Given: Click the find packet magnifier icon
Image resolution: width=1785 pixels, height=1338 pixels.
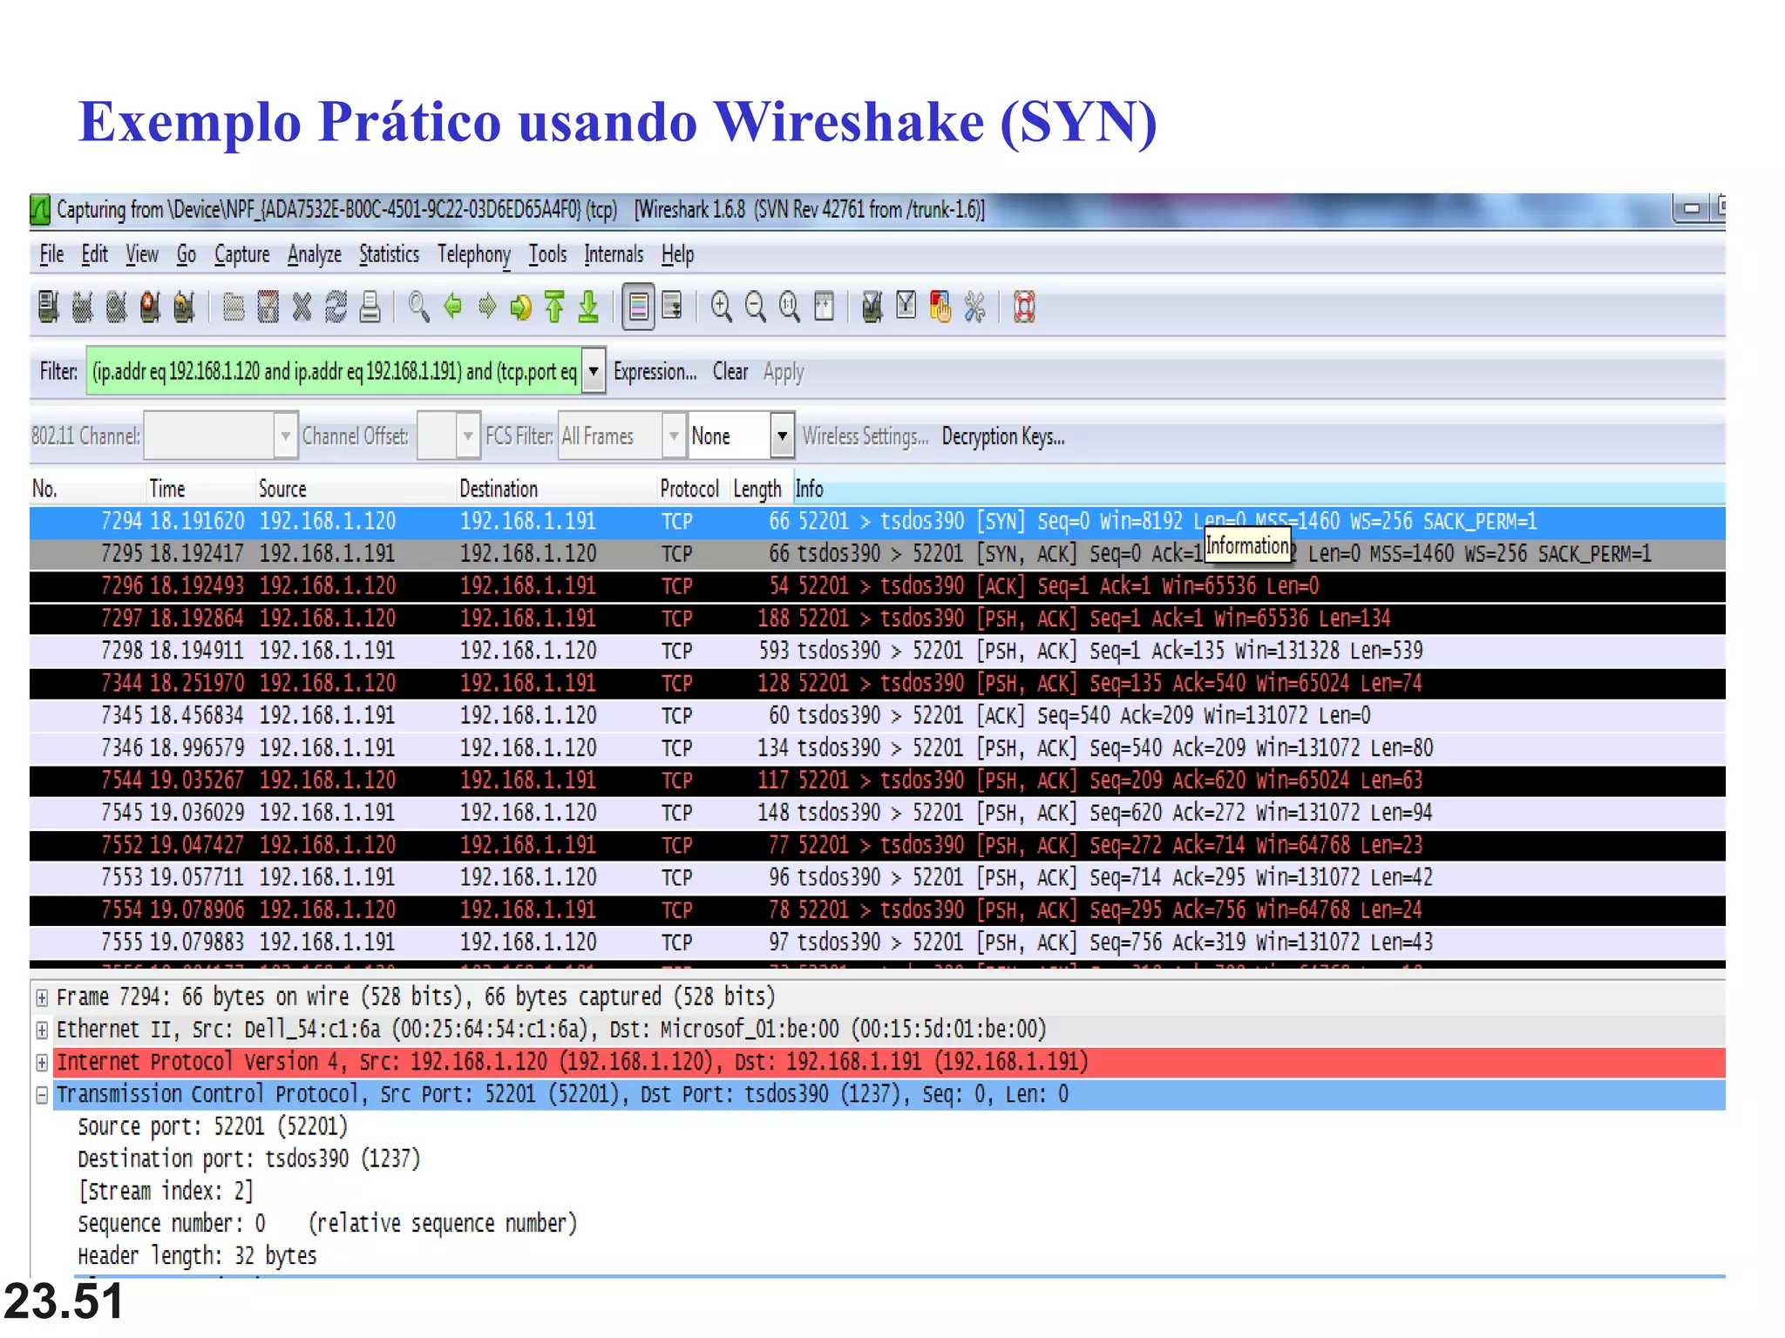Looking at the screenshot, I should 418,307.
